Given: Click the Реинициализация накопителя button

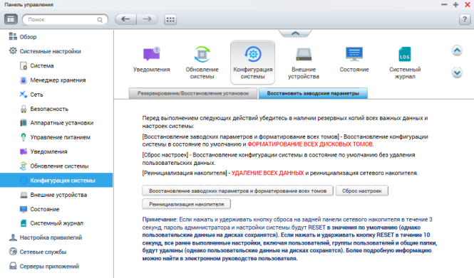Looking at the screenshot, I should pos(187,204).
